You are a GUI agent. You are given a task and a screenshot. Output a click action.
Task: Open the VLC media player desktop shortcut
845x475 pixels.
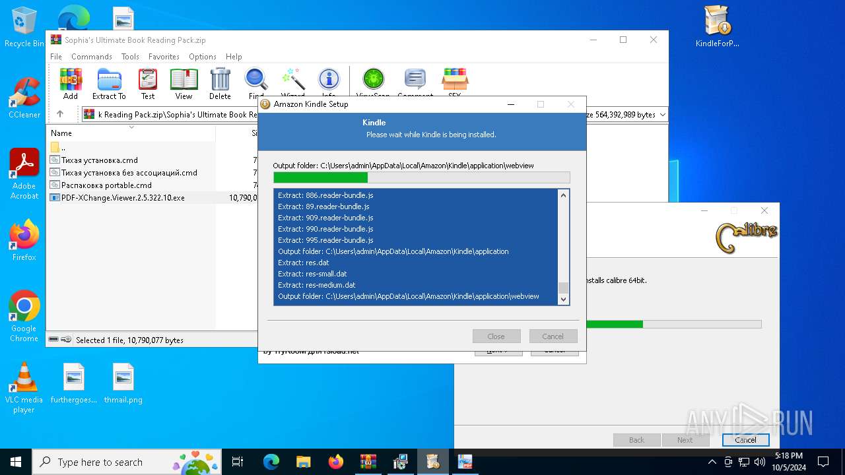point(24,388)
